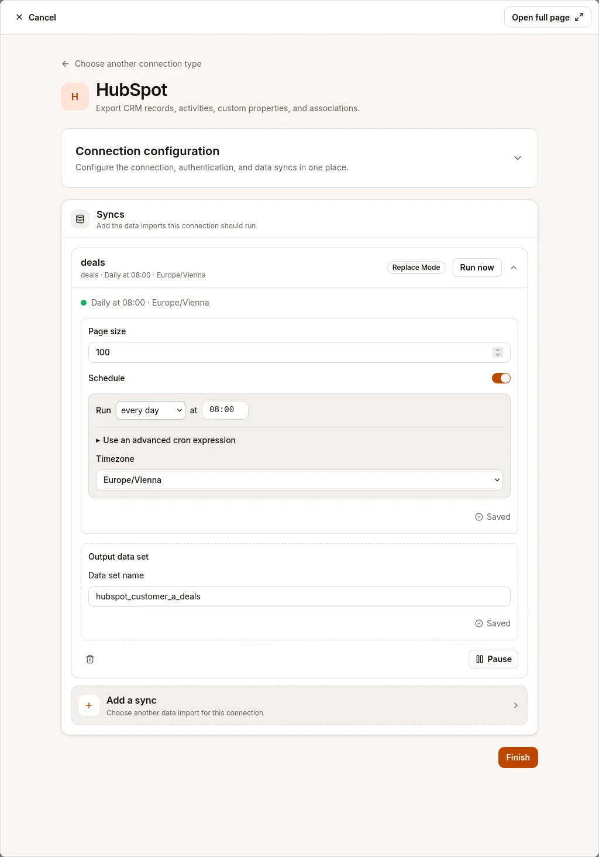
Task: Click the Output data set label
Action: 119,557
